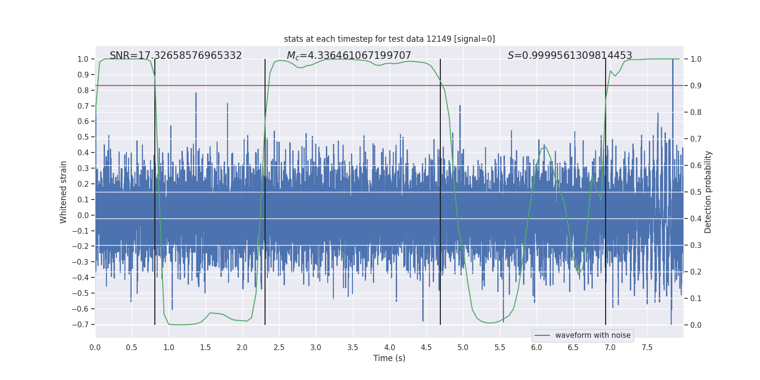Screen dimensions: 760x380
Task: Click the "Detection probability" axis label
Action: coord(708,192)
